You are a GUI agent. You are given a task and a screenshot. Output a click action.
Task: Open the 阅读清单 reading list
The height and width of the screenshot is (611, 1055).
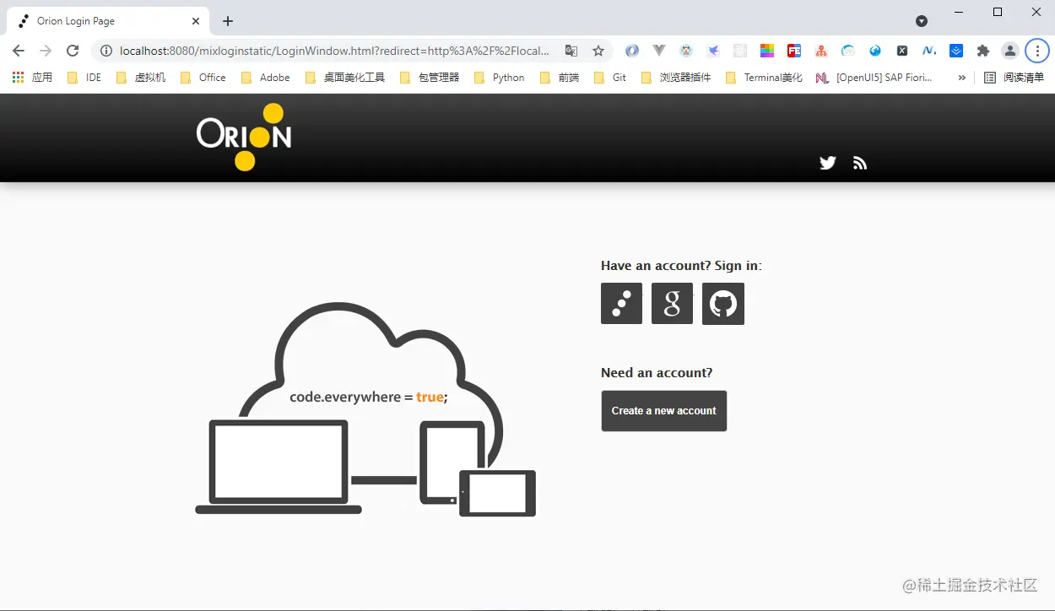point(1014,77)
